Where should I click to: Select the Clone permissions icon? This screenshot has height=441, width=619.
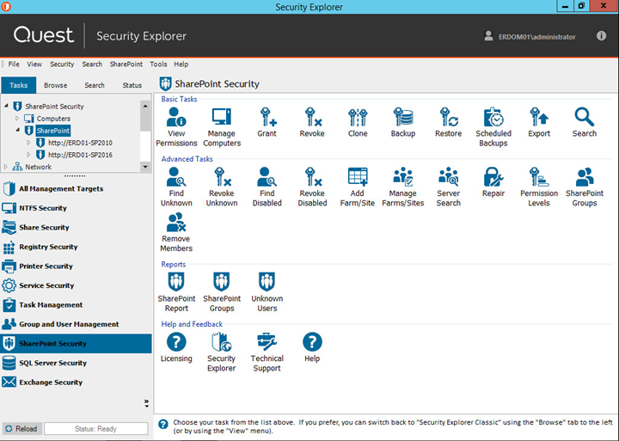point(358,121)
